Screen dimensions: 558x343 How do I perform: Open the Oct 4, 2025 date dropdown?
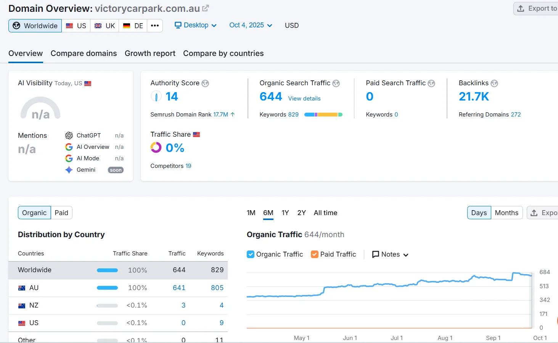251,25
